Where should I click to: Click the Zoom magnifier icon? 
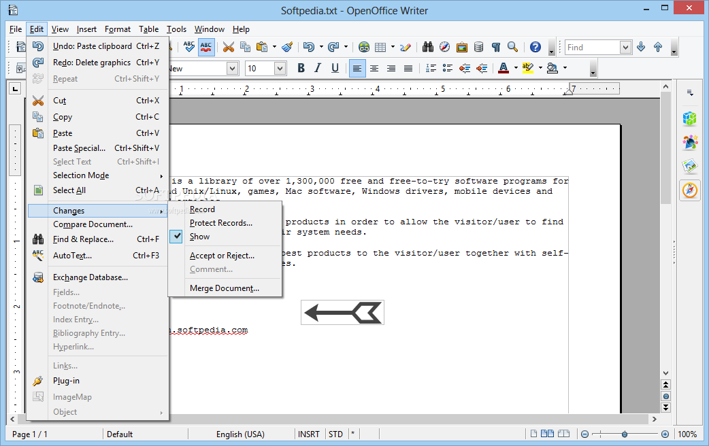pyautogui.click(x=513, y=47)
